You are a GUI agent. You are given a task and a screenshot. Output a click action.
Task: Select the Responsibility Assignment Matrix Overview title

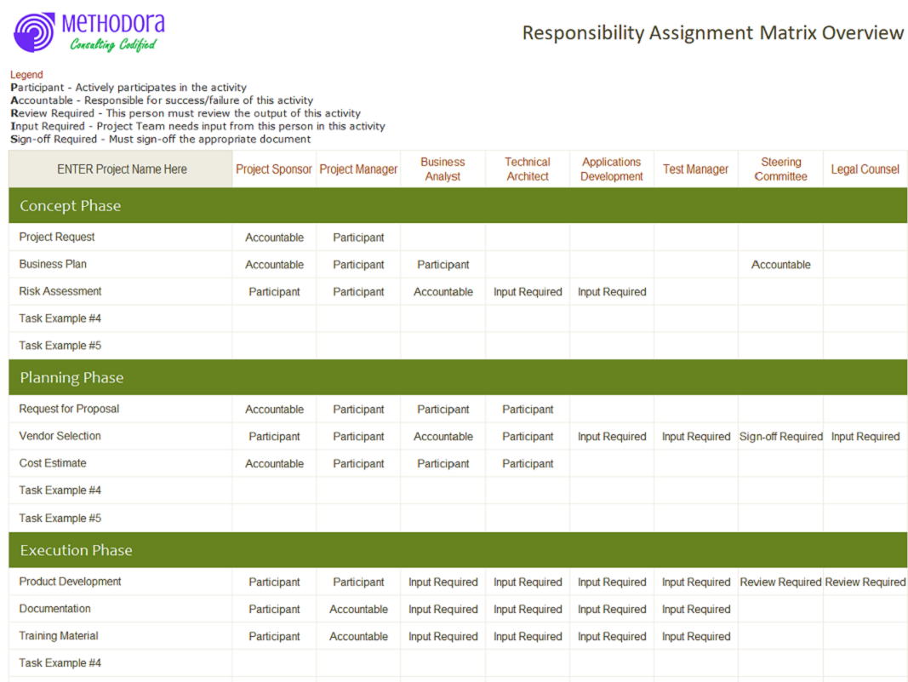click(713, 33)
